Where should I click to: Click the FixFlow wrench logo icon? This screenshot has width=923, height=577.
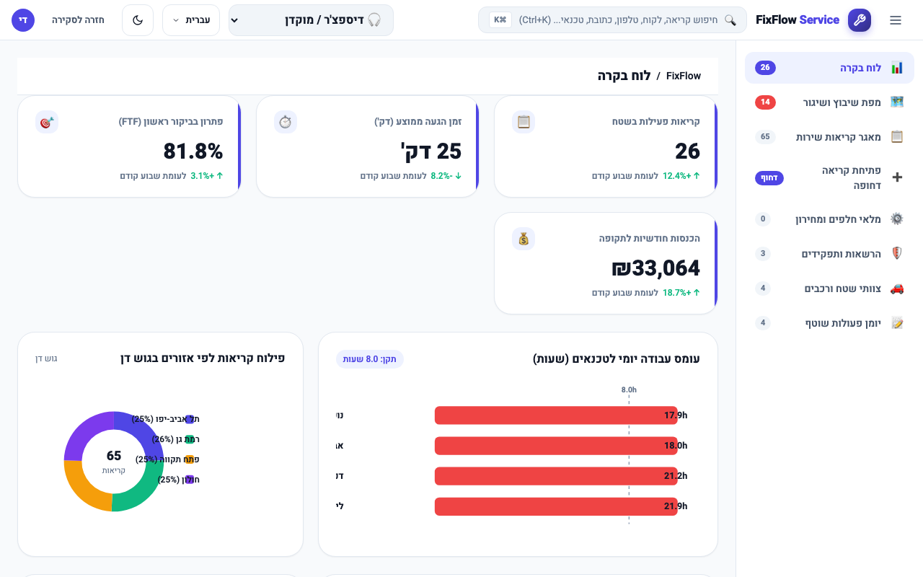coord(860,20)
